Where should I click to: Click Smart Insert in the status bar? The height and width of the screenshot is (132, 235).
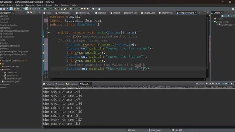(156, 130)
